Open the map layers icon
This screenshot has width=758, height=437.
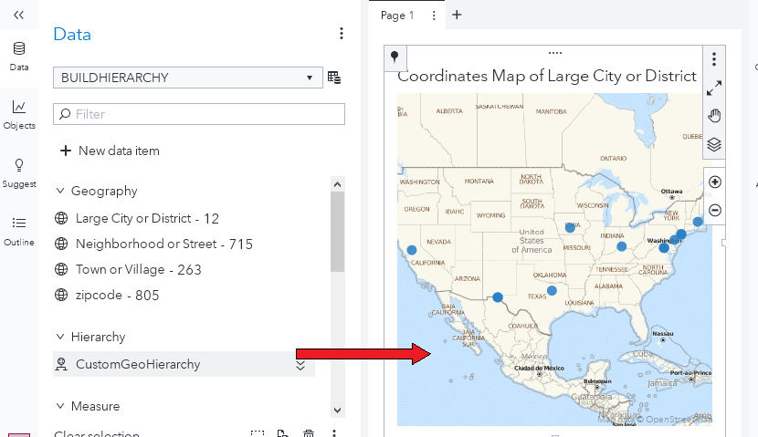pos(715,144)
